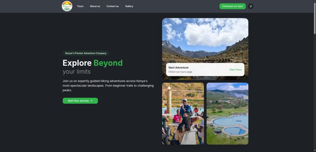
Task: Click the company logo in the navbar
Action: click(x=67, y=6)
